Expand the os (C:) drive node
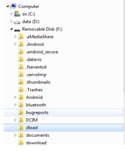 pyautogui.click(x=11, y=14)
